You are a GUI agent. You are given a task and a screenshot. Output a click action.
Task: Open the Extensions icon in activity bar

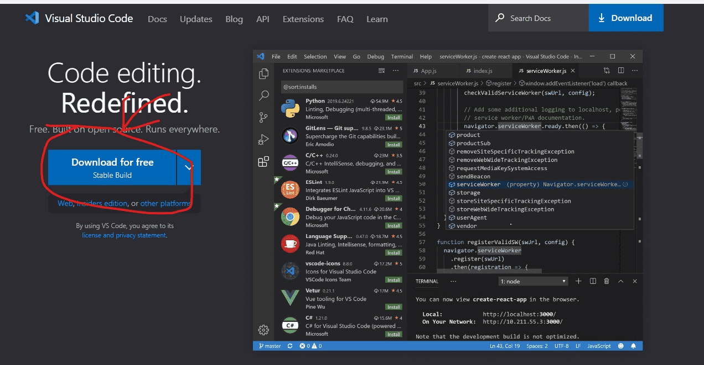(x=264, y=162)
